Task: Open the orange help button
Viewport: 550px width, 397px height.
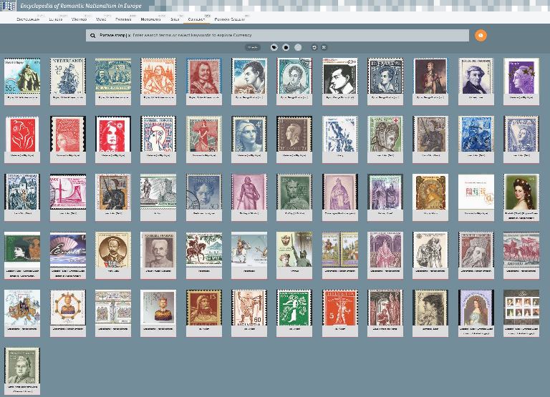Action: point(481,35)
